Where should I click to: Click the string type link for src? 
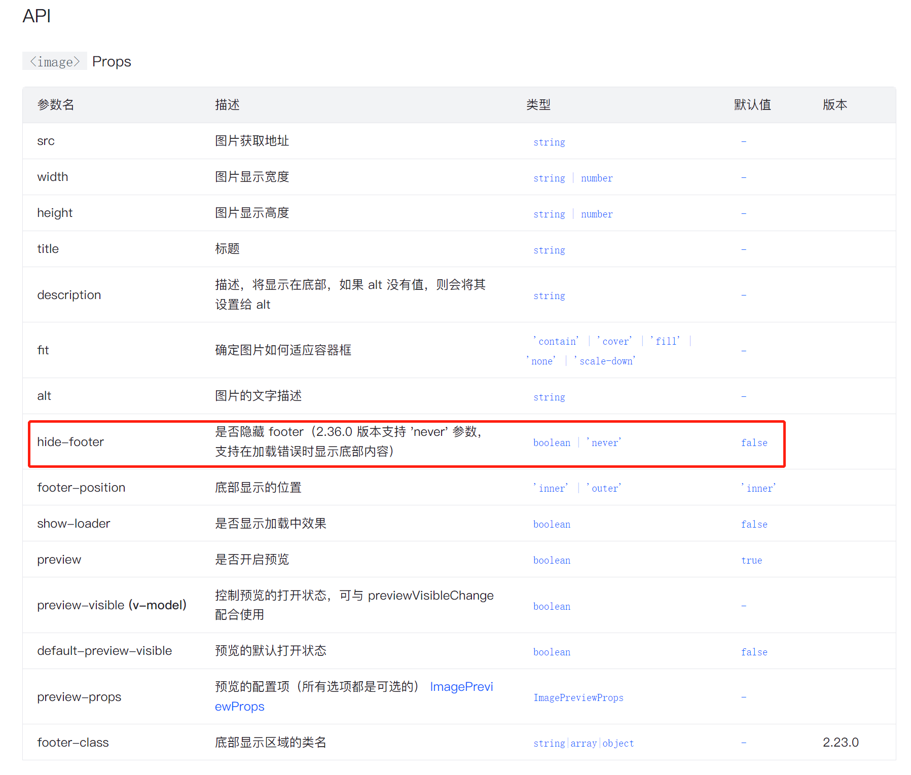coord(549,142)
